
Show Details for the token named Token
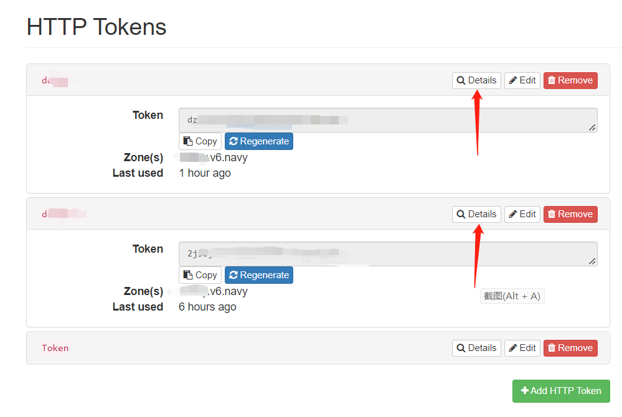pos(476,348)
